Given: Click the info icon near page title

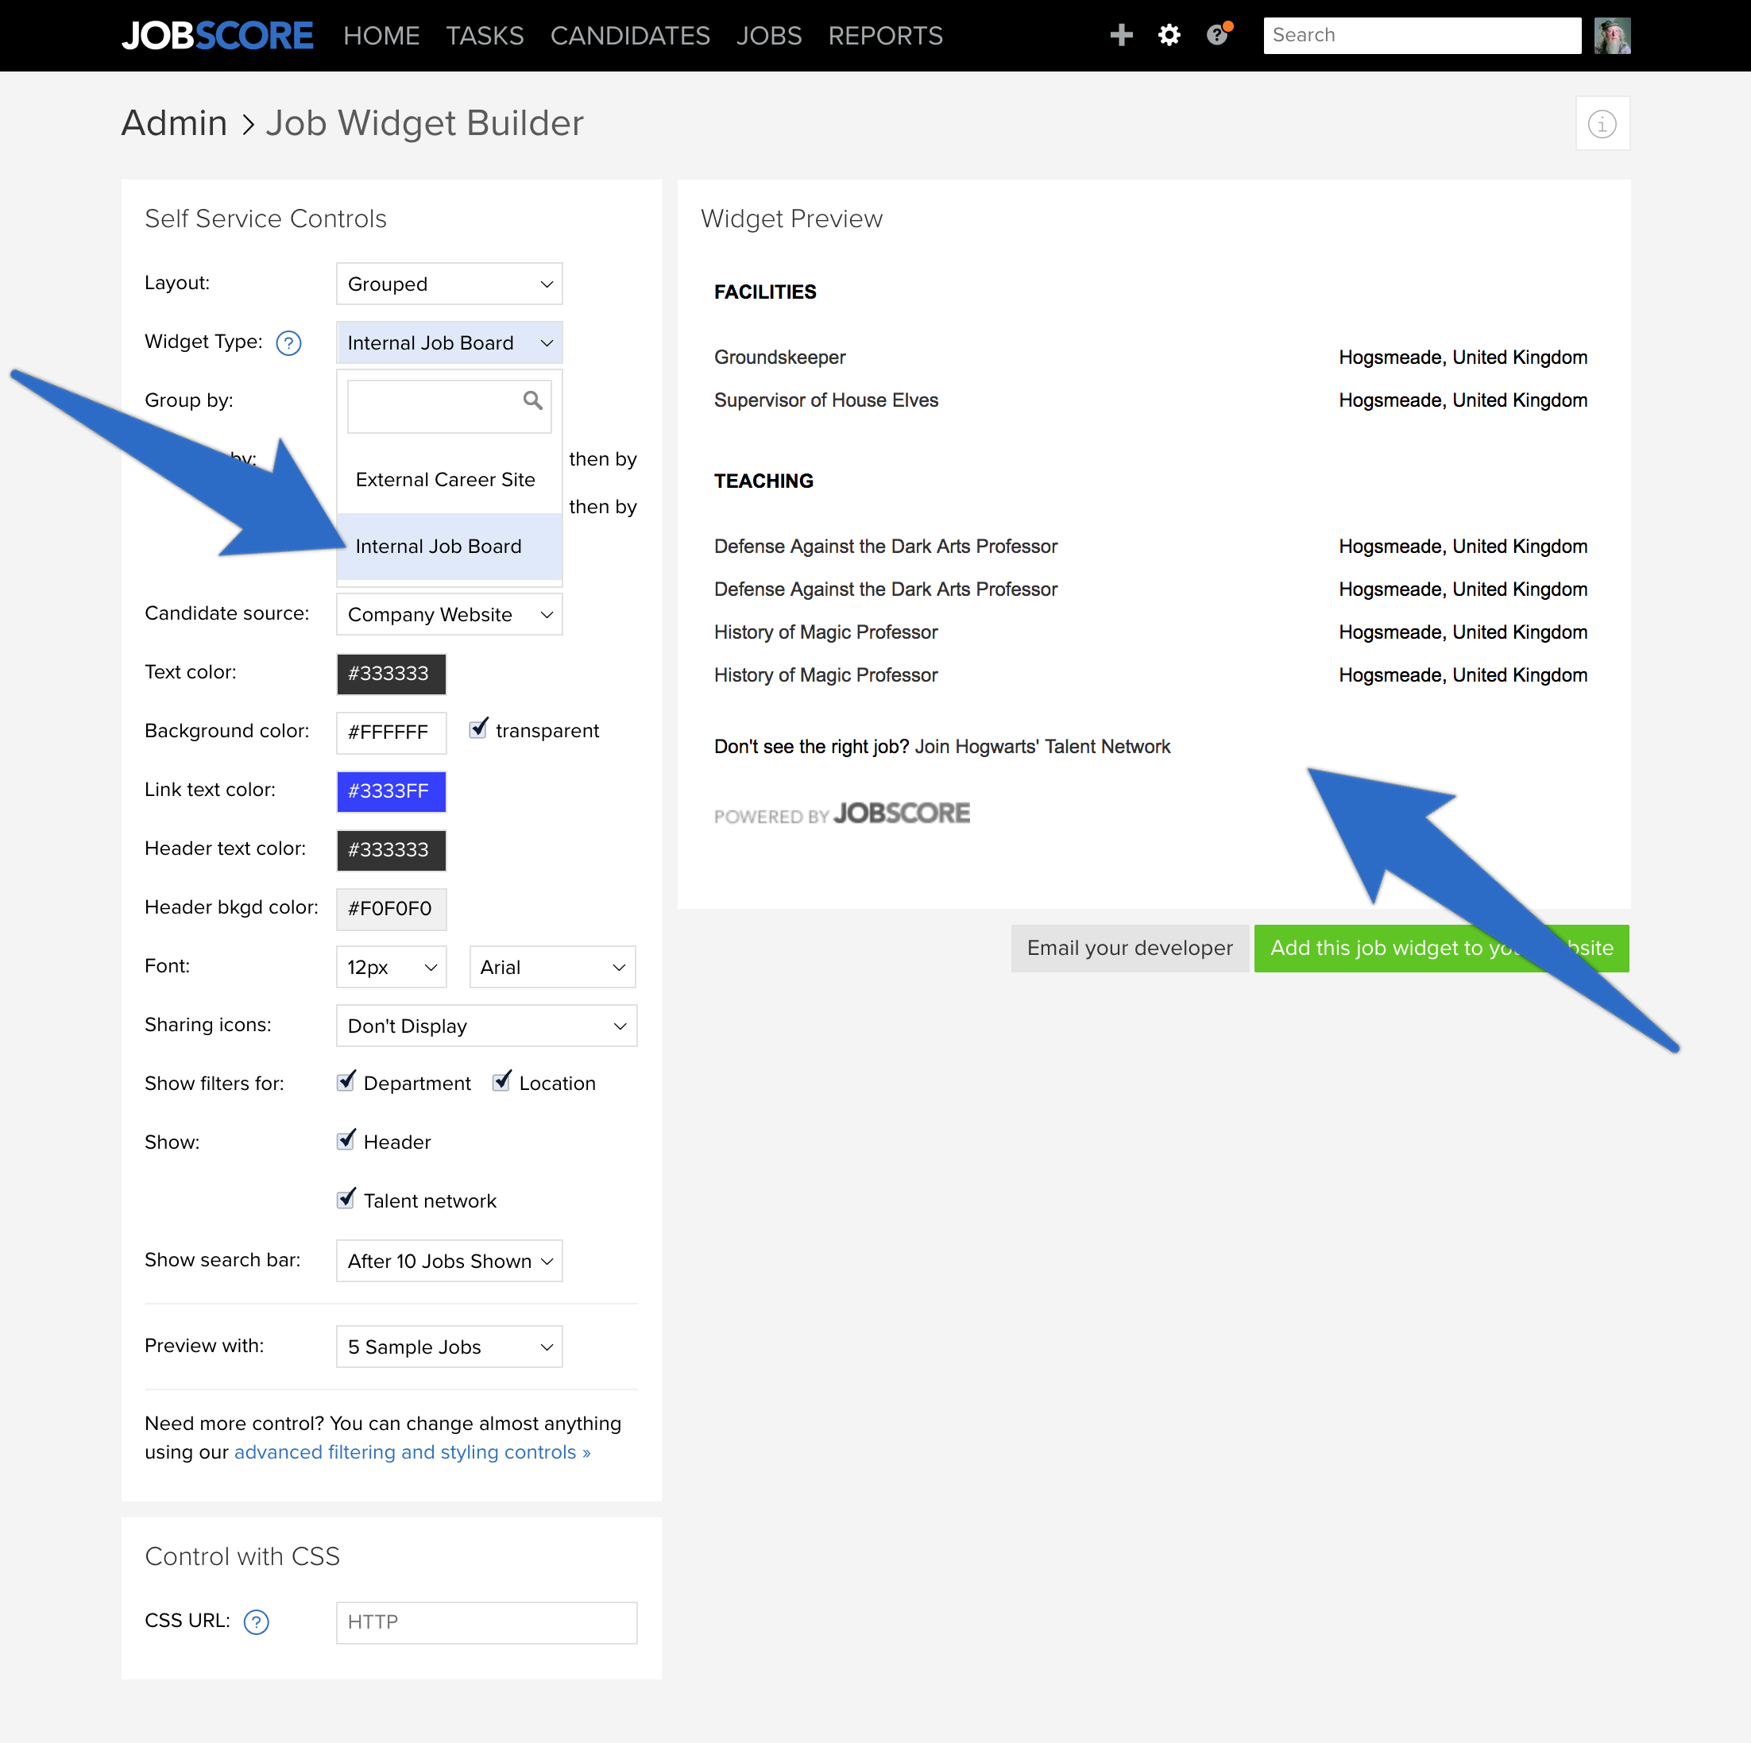Looking at the screenshot, I should (1602, 123).
